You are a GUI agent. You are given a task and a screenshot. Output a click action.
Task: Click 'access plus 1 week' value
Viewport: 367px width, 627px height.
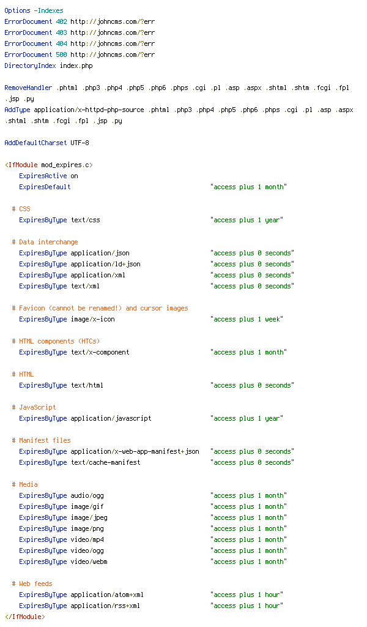247,320
